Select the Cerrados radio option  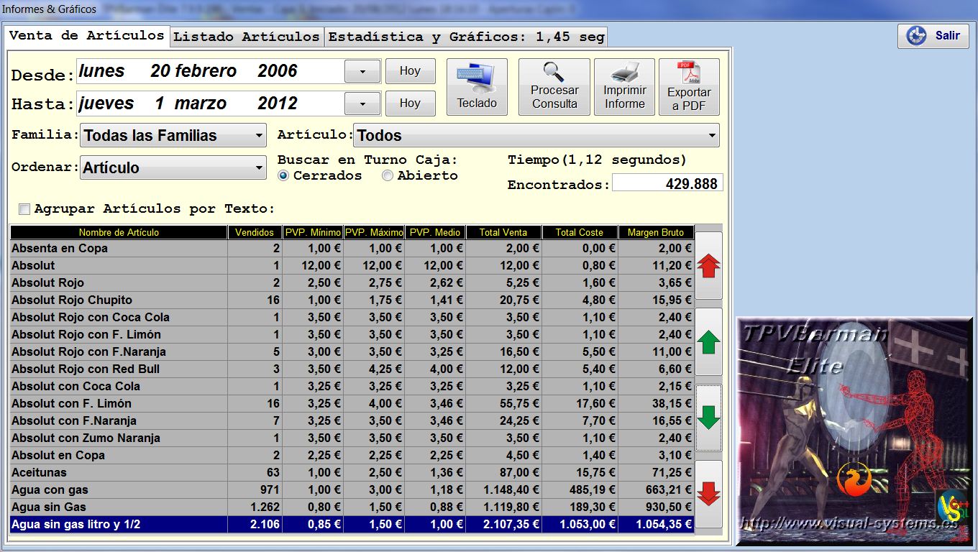283,176
